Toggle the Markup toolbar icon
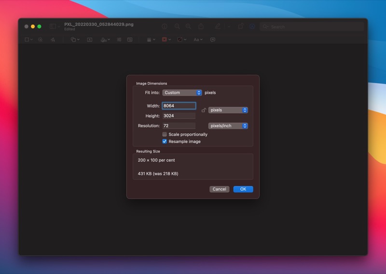Image resolution: width=386 pixels, height=274 pixels. (252, 27)
